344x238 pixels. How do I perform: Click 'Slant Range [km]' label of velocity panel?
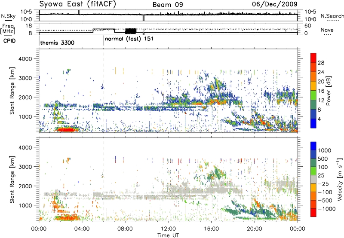[12, 180]
